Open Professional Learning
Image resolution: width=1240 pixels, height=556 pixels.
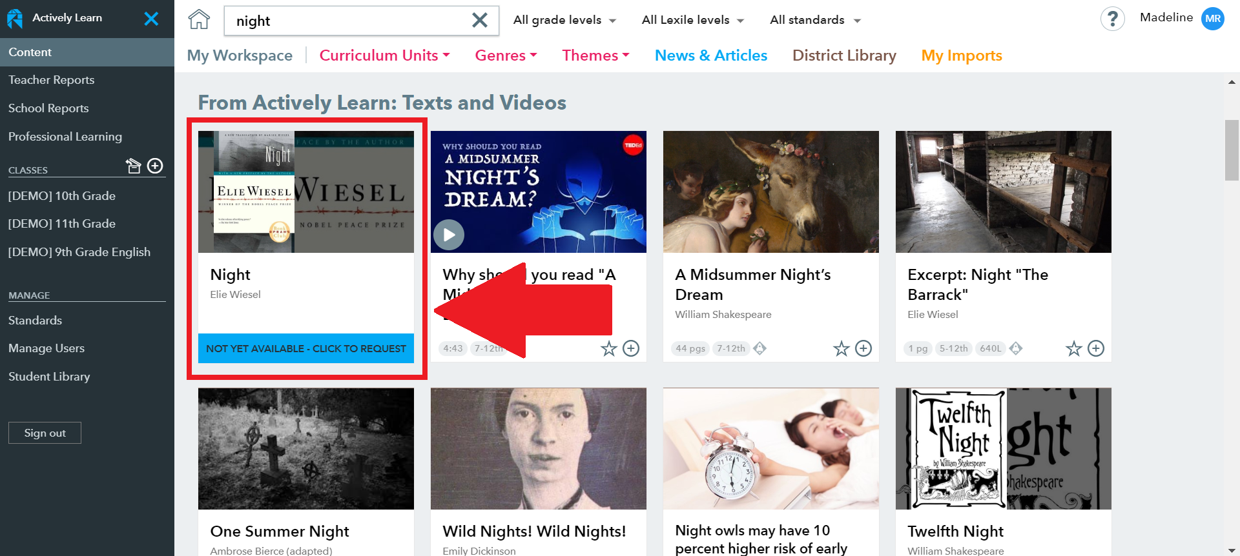pos(65,137)
